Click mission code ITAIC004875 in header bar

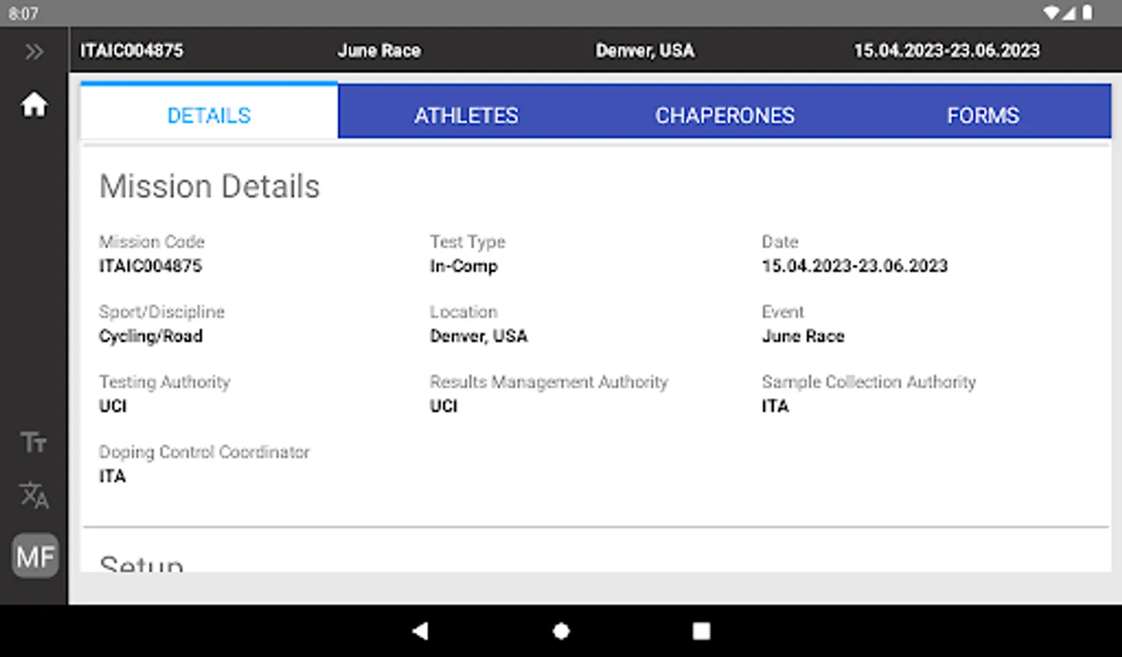[x=132, y=50]
